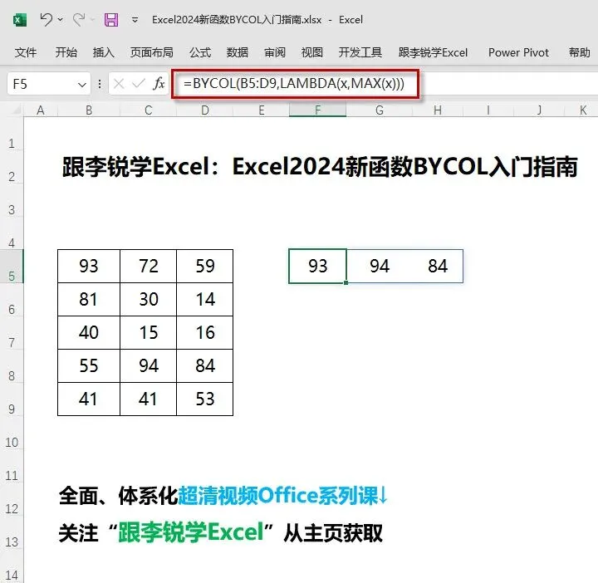Click cell B8 containing 55

click(89, 365)
